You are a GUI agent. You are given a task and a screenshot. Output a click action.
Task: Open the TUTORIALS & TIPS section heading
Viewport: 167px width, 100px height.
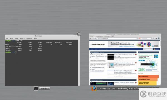97,52
